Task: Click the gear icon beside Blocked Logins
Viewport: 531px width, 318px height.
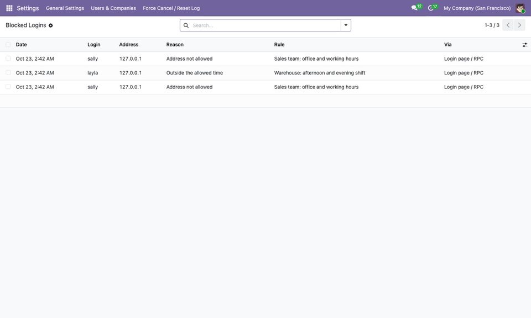Action: point(51,25)
